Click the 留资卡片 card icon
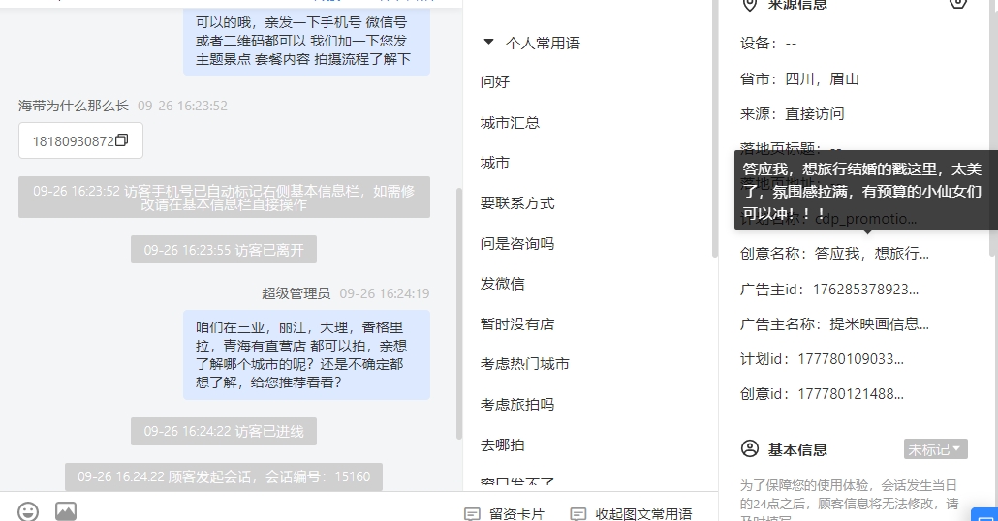 (472, 514)
